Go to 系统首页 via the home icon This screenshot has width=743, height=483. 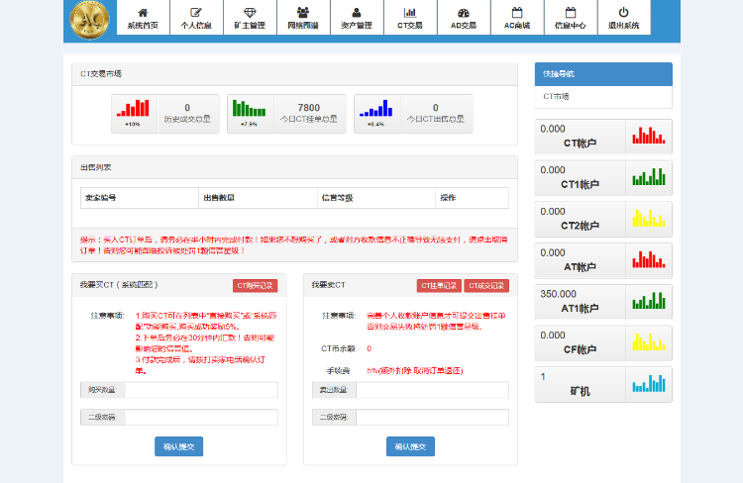point(143,18)
